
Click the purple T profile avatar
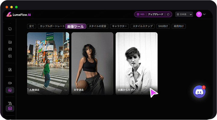point(199,14)
